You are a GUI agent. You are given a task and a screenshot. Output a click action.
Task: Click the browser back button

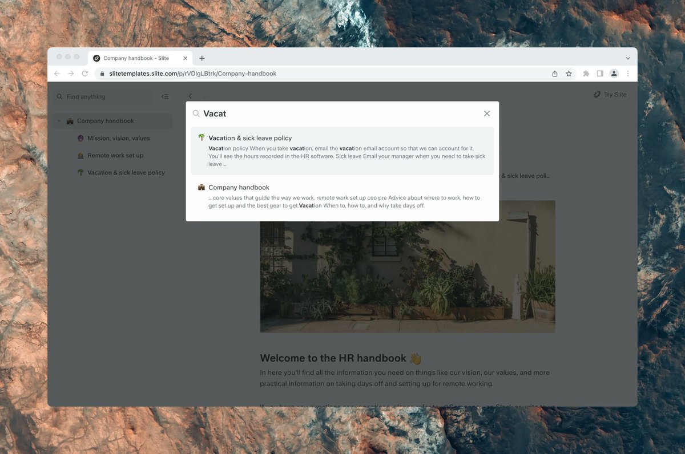pos(57,74)
